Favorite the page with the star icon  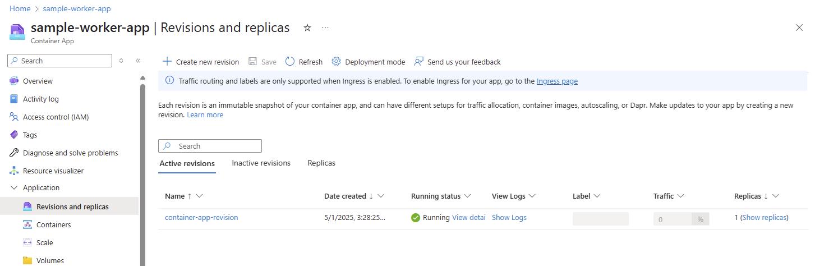click(x=307, y=28)
